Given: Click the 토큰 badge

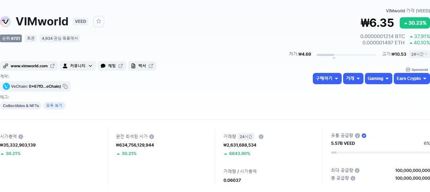Looking at the screenshot, I should point(31,38).
